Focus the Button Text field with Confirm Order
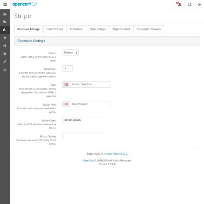The height and width of the screenshot is (204, 204). [x=90, y=104]
